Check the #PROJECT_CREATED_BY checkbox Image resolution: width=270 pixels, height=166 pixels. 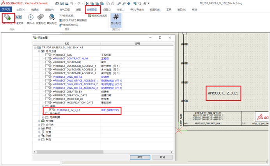(46, 91)
